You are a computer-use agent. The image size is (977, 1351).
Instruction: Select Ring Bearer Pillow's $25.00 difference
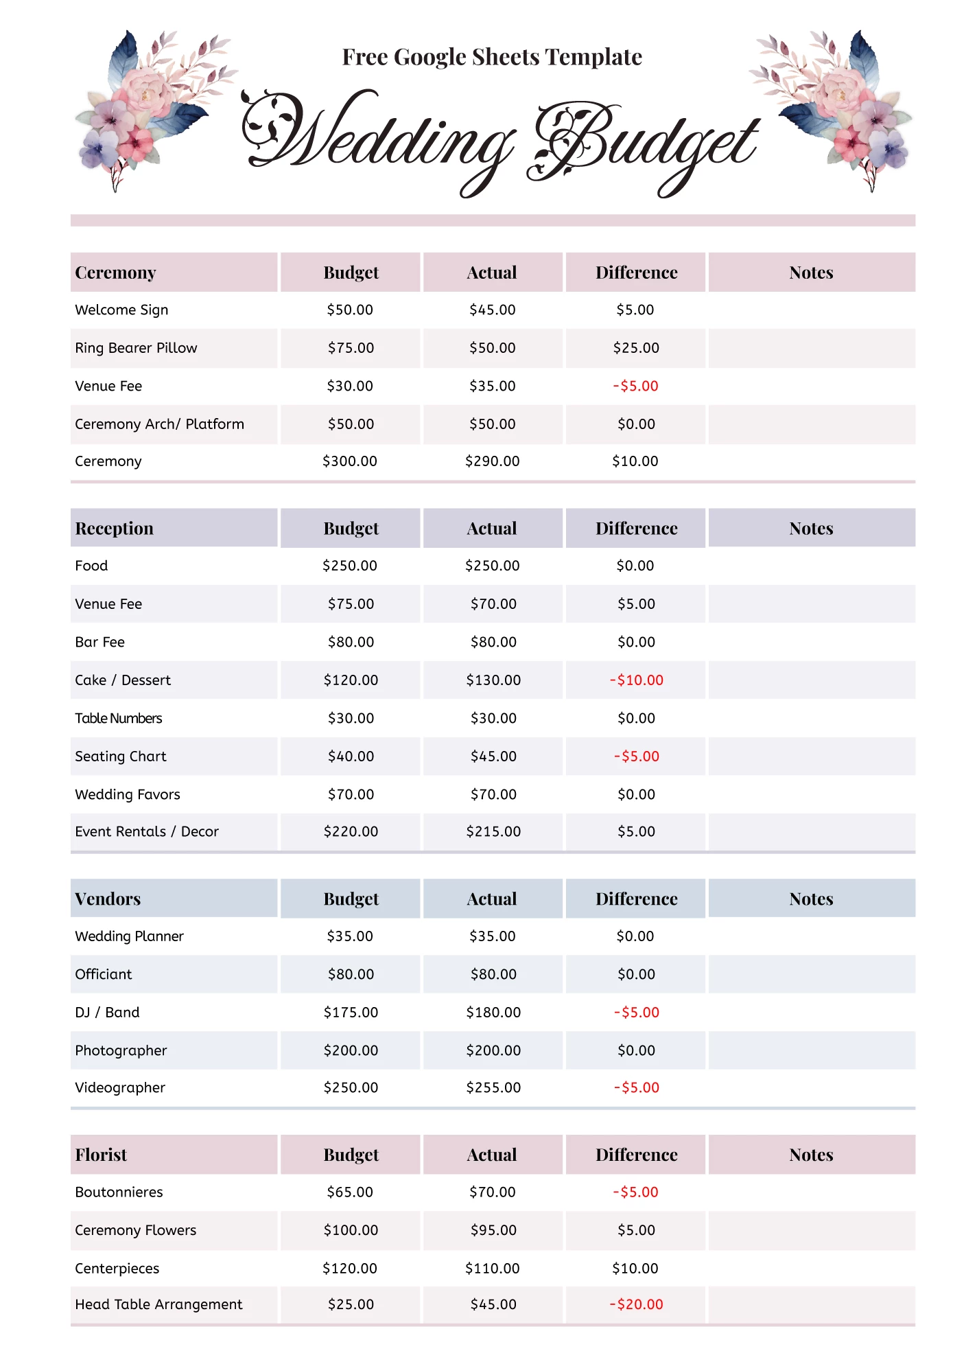(636, 348)
